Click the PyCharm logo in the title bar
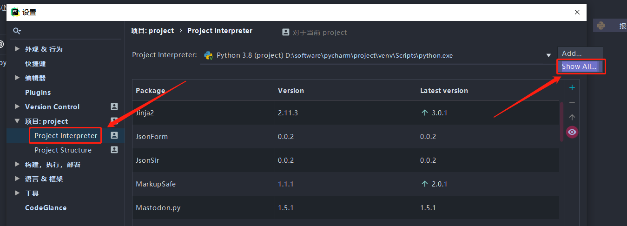Viewport: 627px width, 226px height. tap(15, 12)
